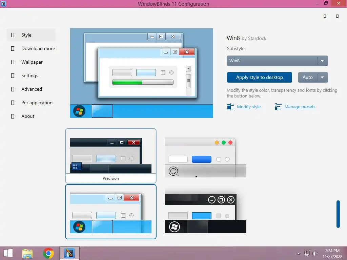Click the WindowBlinds app icon in title bar
This screenshot has width=347, height=260.
pos(3,3)
